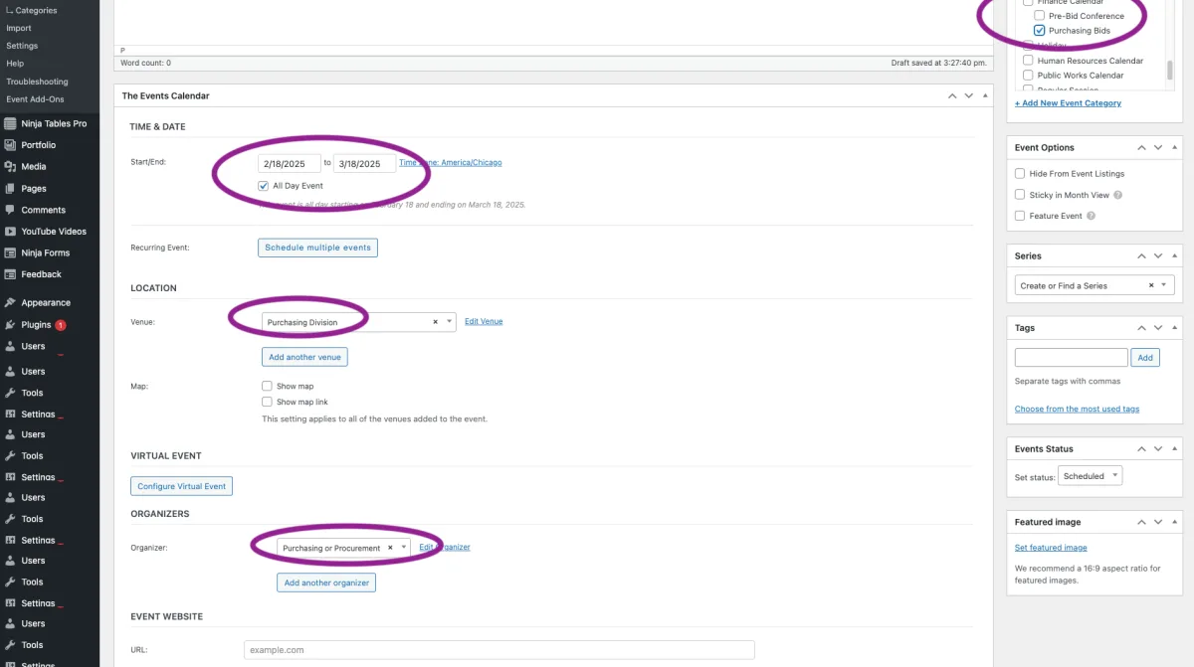Click the YouTube Videos sidebar icon
1194x667 pixels.
[10, 232]
